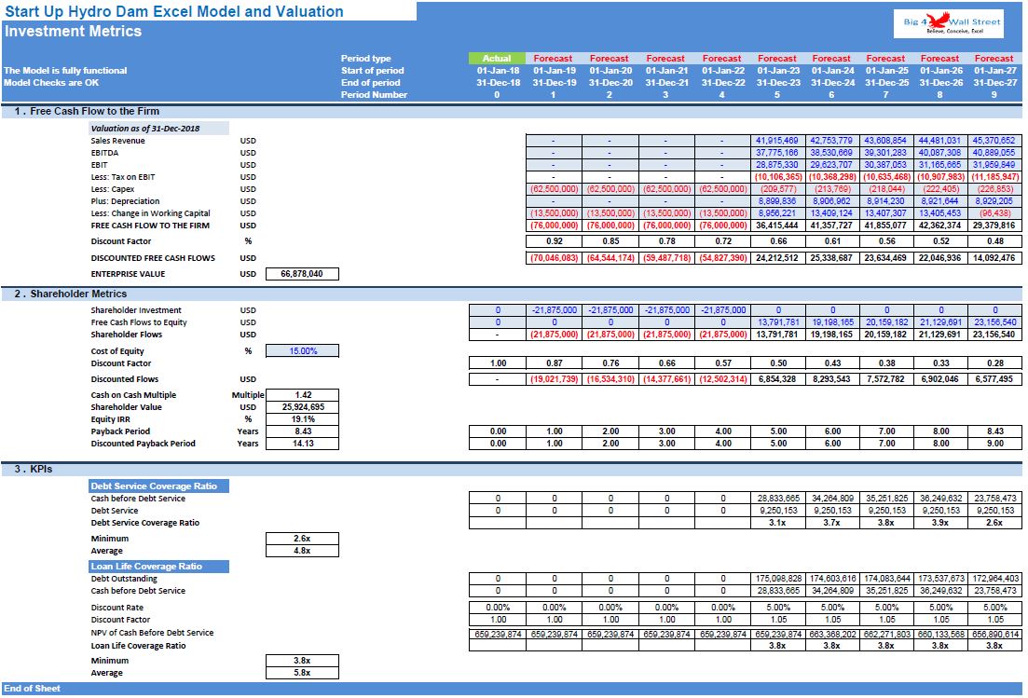Viewport: 1028px width, 698px height.
Task: Select the Equity IRR value 19.1%
Action: tap(302, 419)
